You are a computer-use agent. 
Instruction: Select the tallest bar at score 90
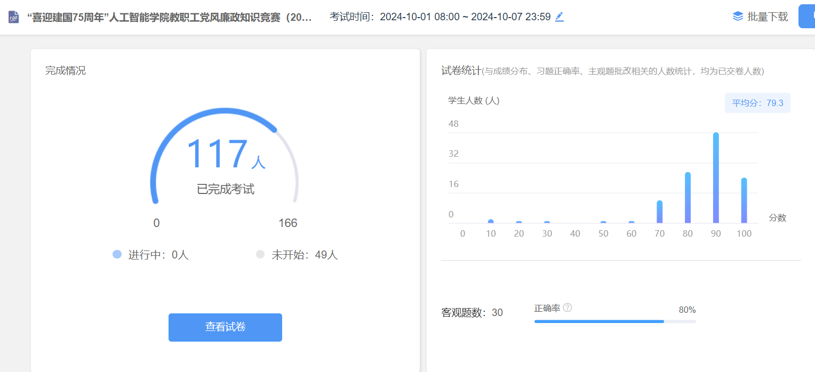point(716,178)
